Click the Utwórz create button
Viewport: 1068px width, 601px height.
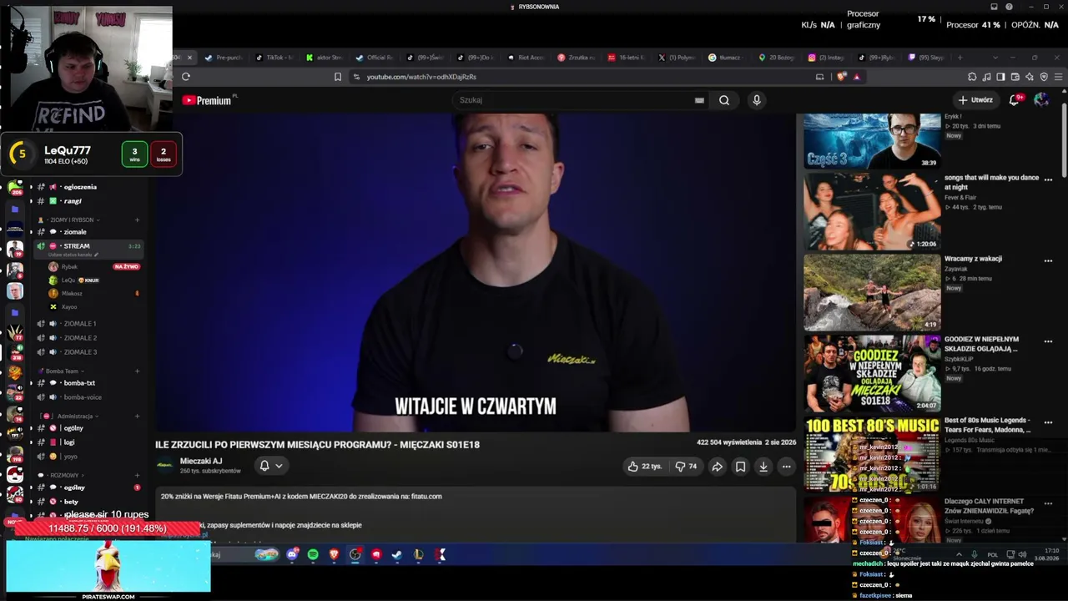pyautogui.click(x=975, y=100)
